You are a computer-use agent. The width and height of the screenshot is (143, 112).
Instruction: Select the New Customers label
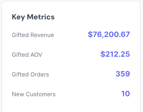[34, 94]
